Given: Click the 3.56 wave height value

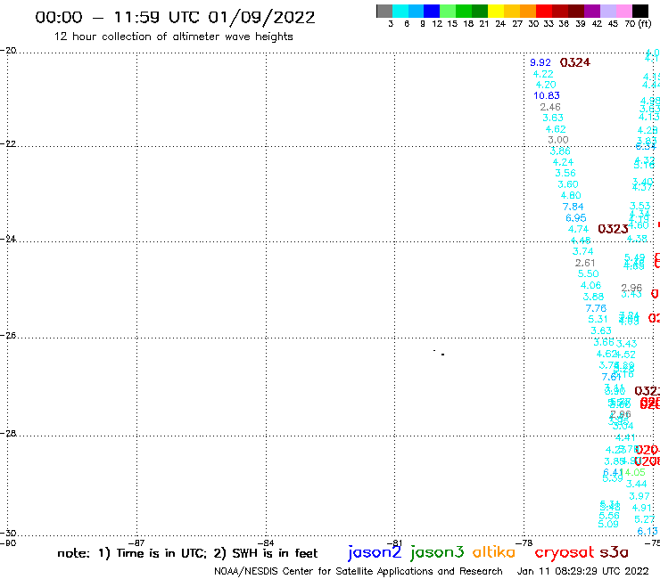Looking at the screenshot, I should pos(565,173).
